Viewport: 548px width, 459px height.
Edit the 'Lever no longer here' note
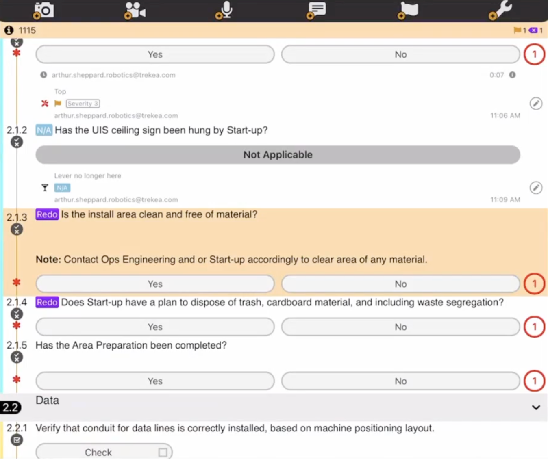(x=536, y=188)
